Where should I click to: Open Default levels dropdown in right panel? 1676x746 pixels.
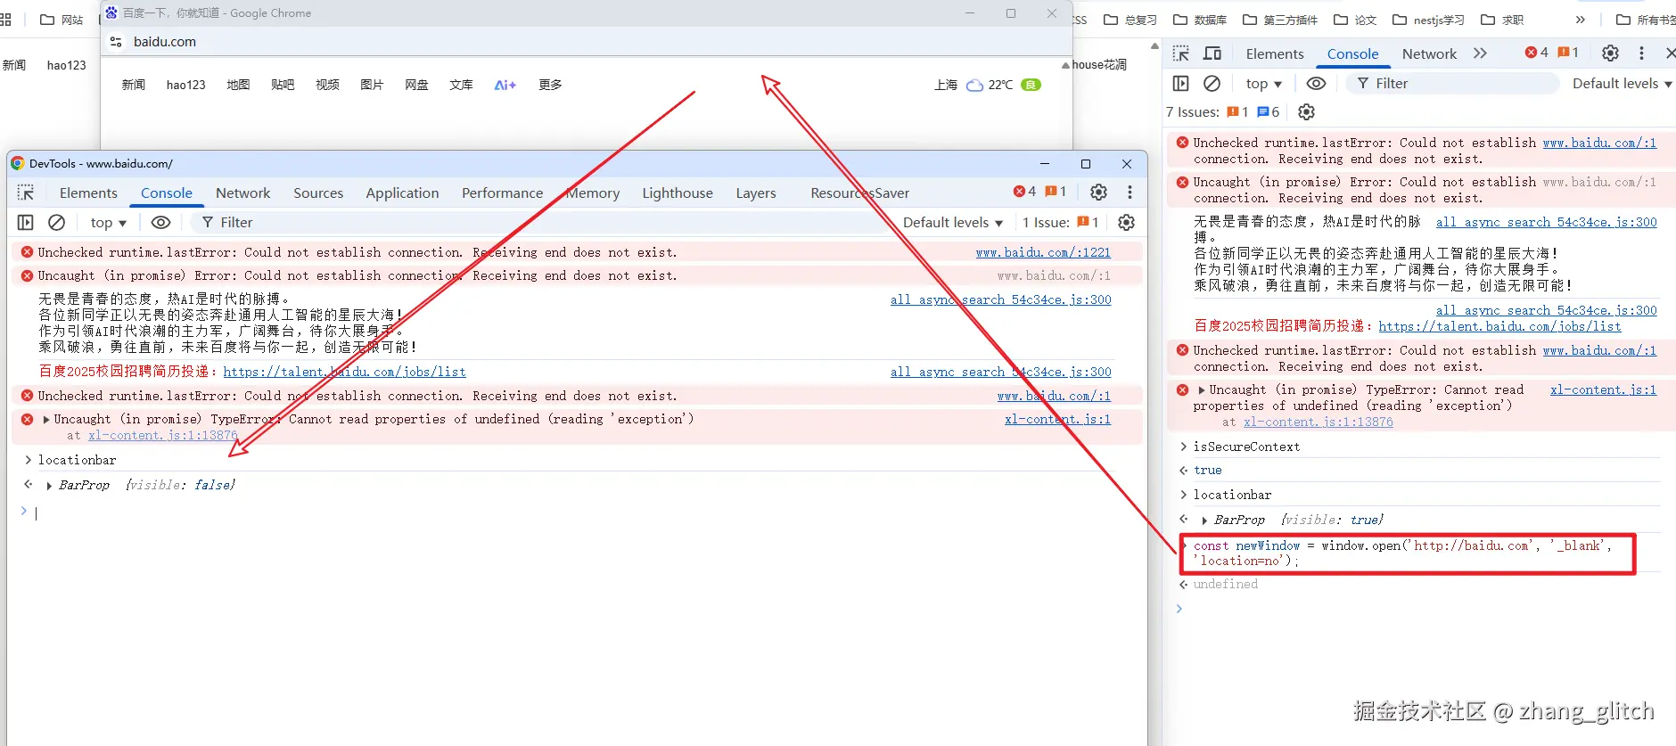point(1622,83)
